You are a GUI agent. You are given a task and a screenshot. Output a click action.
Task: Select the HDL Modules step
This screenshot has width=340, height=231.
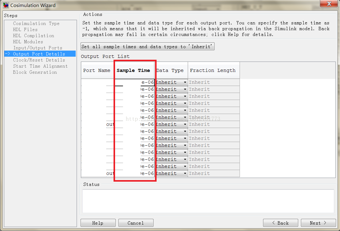(x=28, y=41)
